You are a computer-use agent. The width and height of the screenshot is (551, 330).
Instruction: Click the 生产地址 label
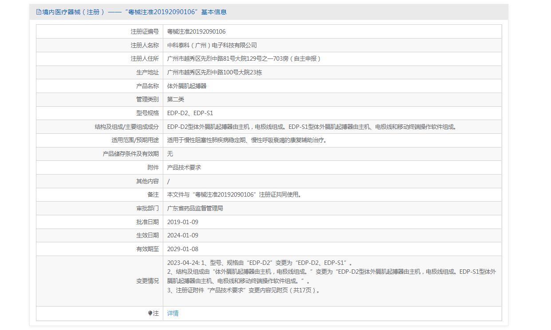coord(147,72)
